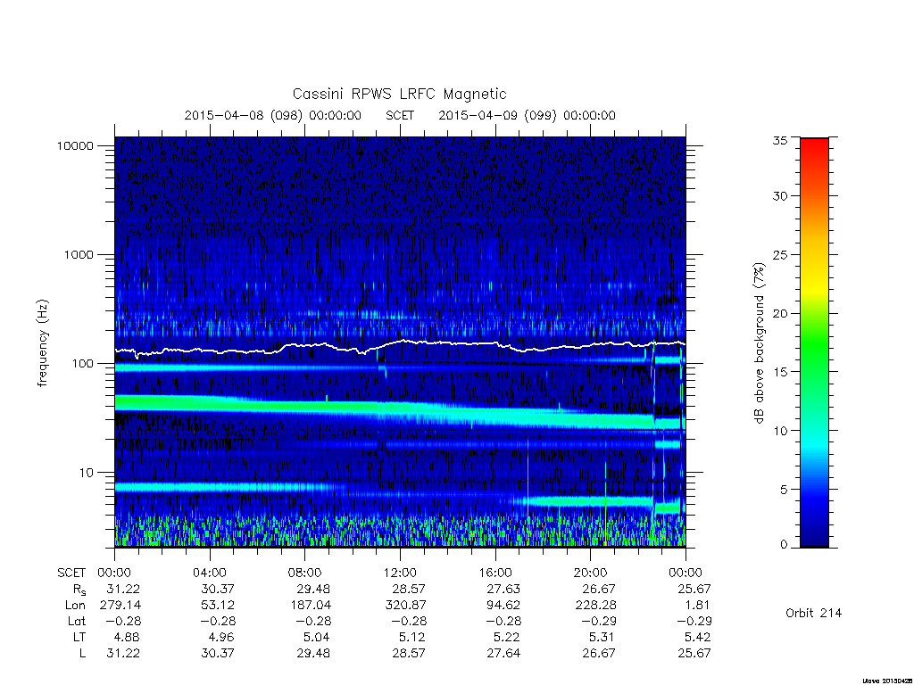Click the "10" frequency tick label
Image resolution: width=914 pixels, height=685 pixels.
87,473
